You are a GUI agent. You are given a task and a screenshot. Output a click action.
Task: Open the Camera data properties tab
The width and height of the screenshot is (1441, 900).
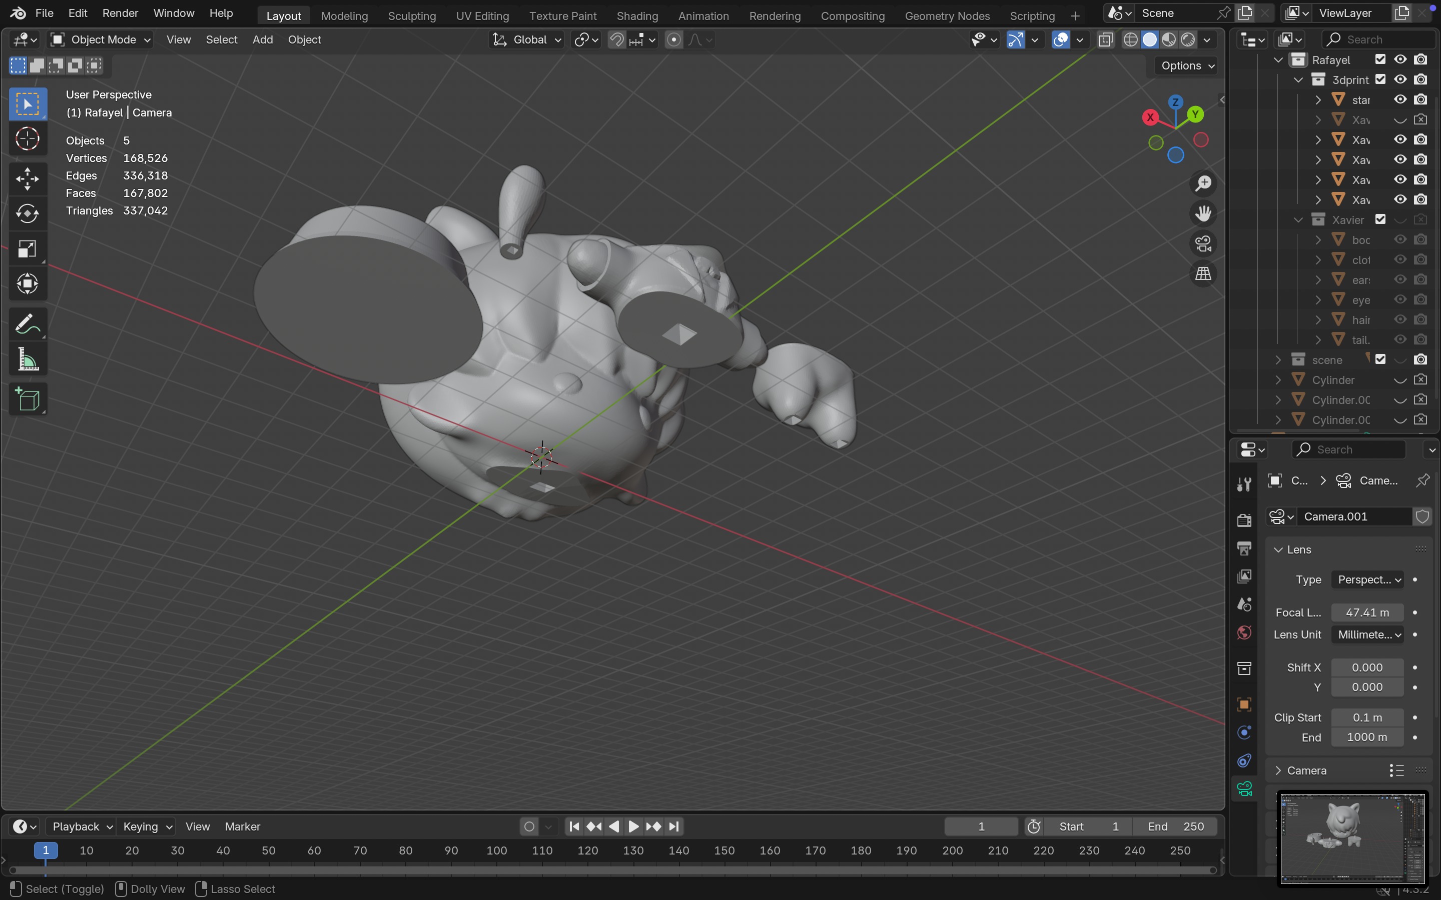pos(1244,789)
